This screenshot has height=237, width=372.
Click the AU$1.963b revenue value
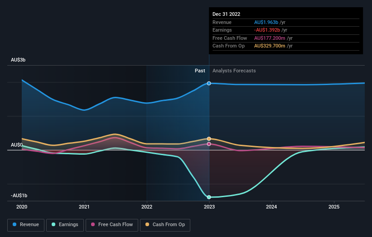(x=266, y=22)
